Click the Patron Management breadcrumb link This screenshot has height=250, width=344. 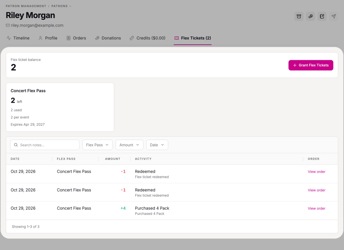(x=26, y=6)
